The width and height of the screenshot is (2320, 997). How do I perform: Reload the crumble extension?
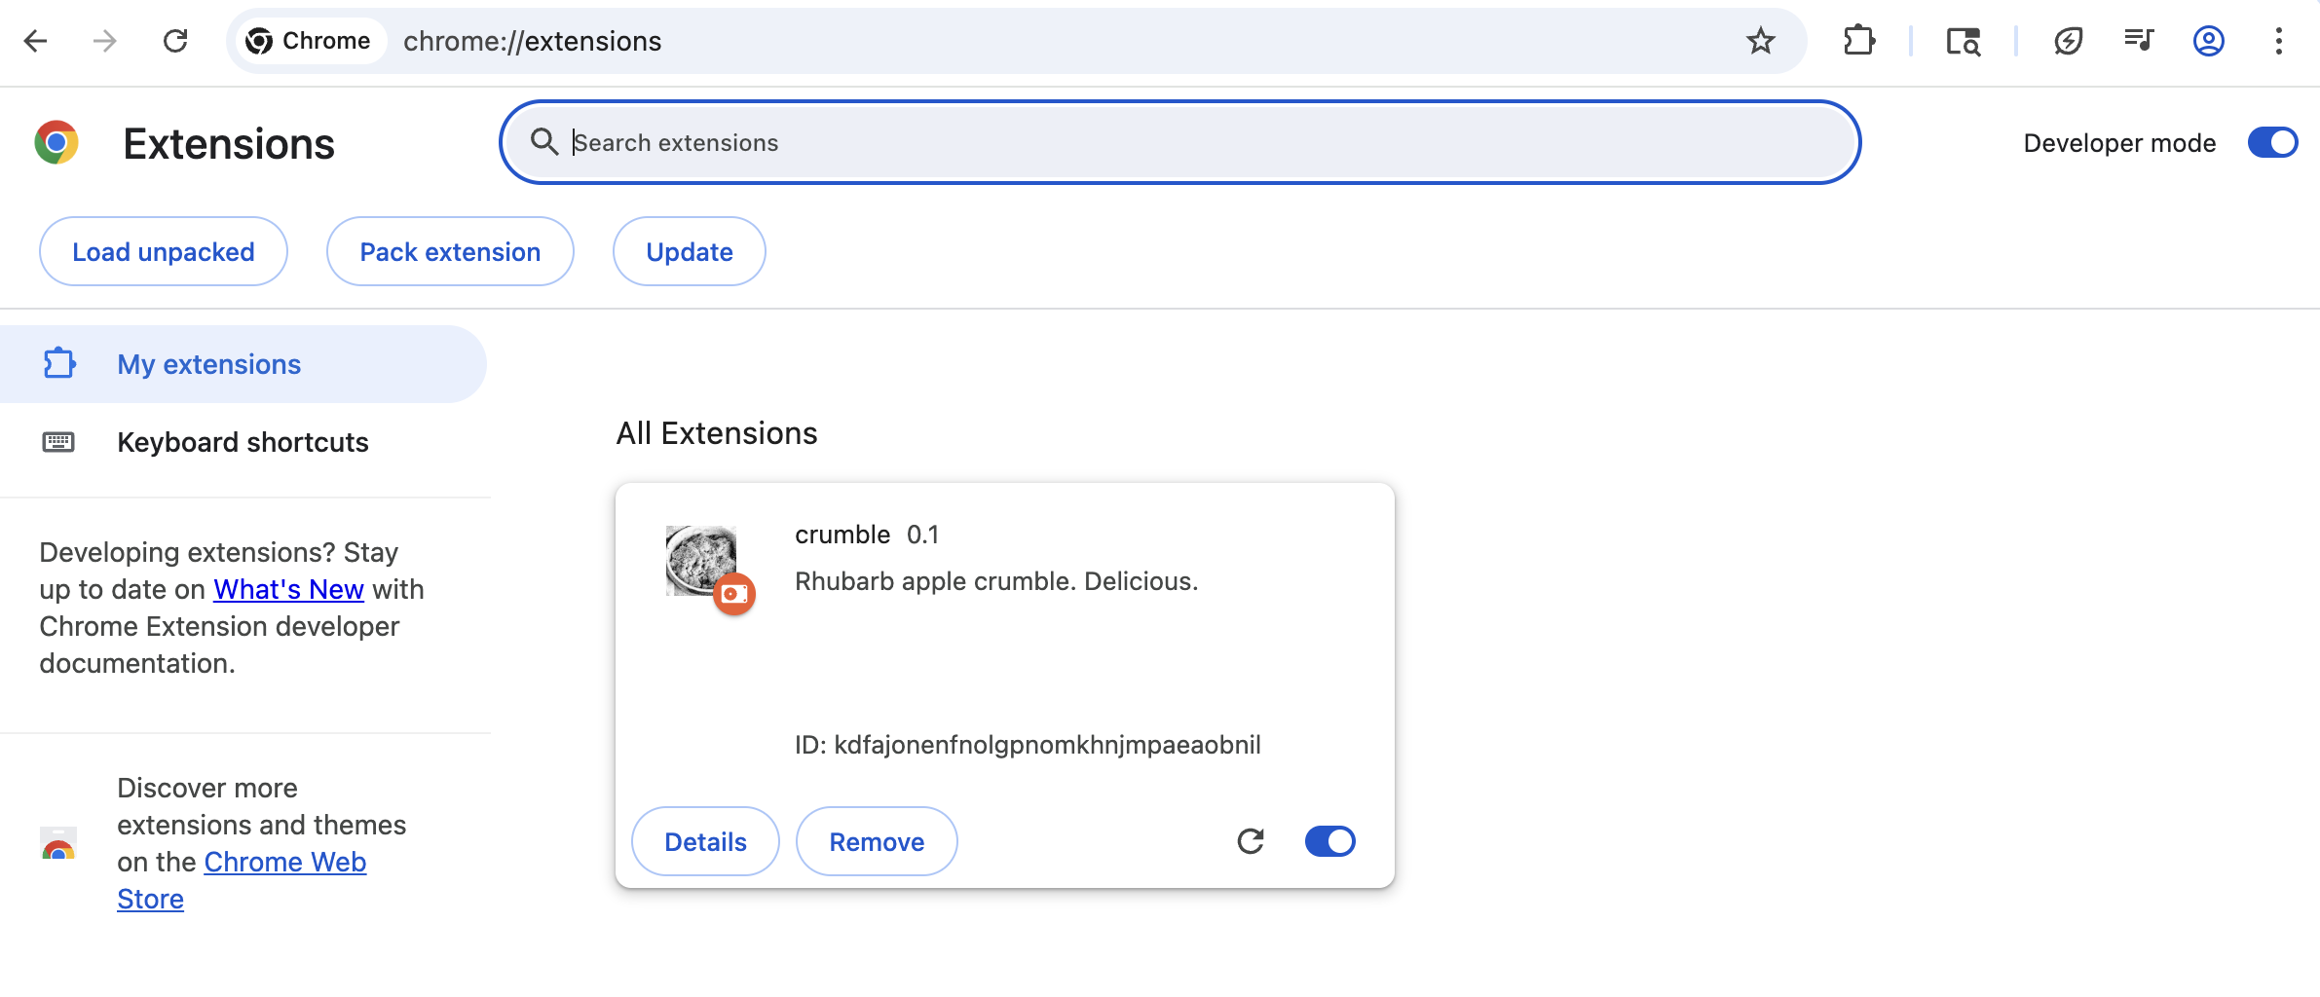pos(1251,841)
